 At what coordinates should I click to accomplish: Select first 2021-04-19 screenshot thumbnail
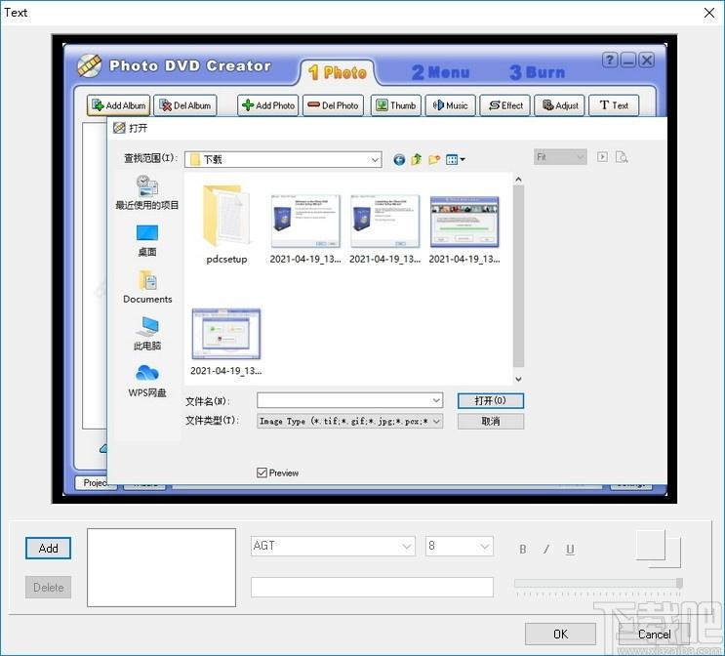[x=305, y=229]
